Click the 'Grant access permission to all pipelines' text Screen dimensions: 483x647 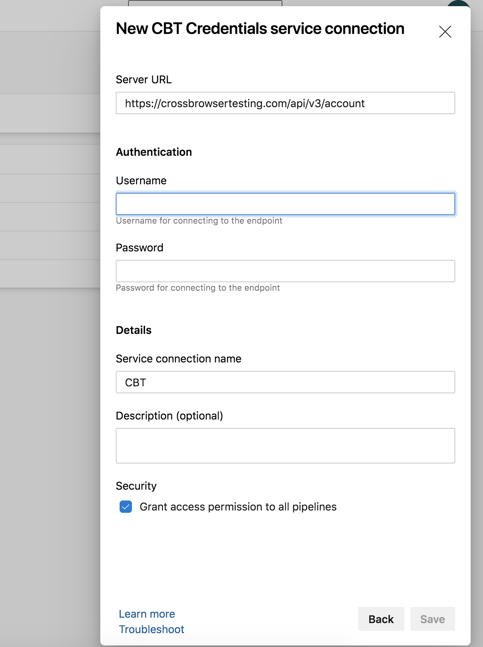coord(238,507)
